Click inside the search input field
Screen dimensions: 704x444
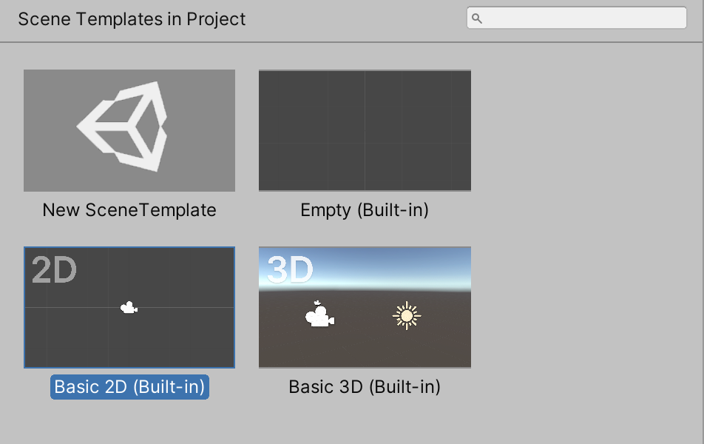pos(584,18)
